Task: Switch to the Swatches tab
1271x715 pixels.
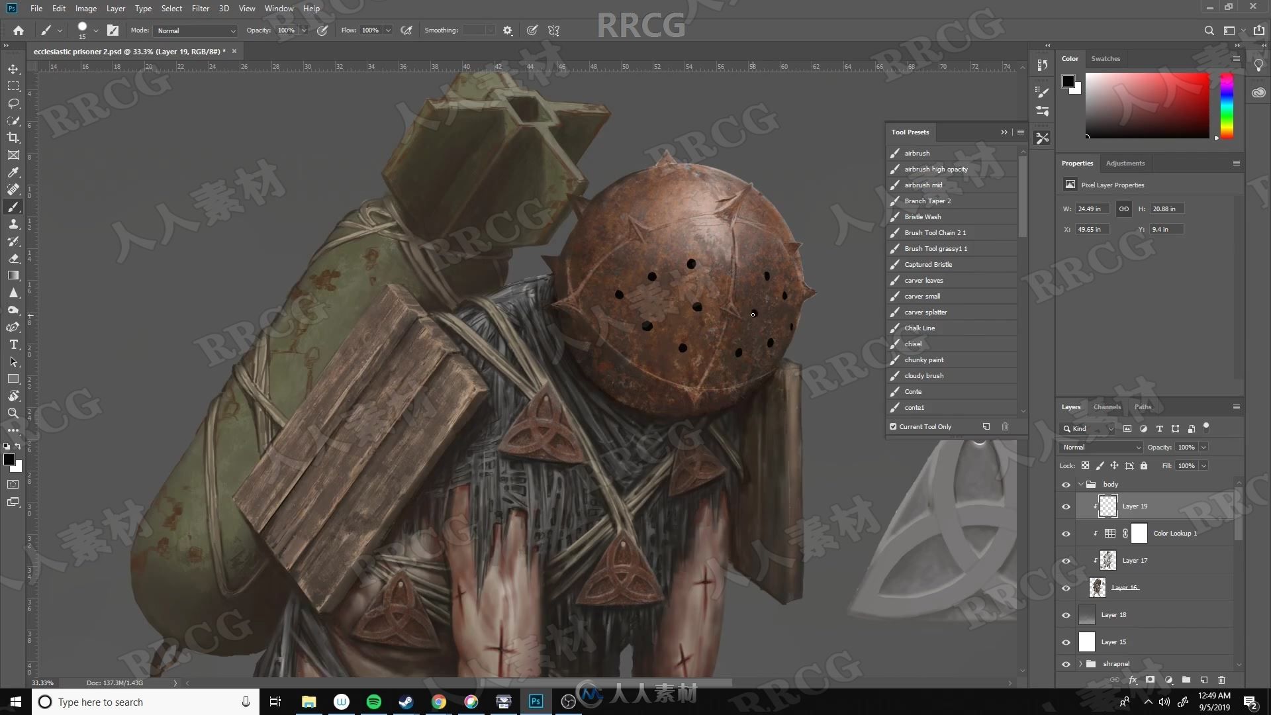Action: 1106,58
